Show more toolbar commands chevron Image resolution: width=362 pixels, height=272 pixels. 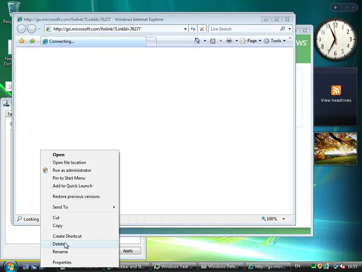click(290, 38)
